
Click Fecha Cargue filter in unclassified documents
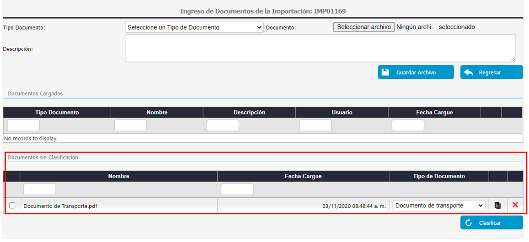(x=237, y=189)
